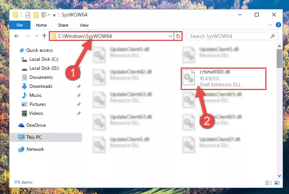Click the scrollbar down arrow

[x=279, y=176]
